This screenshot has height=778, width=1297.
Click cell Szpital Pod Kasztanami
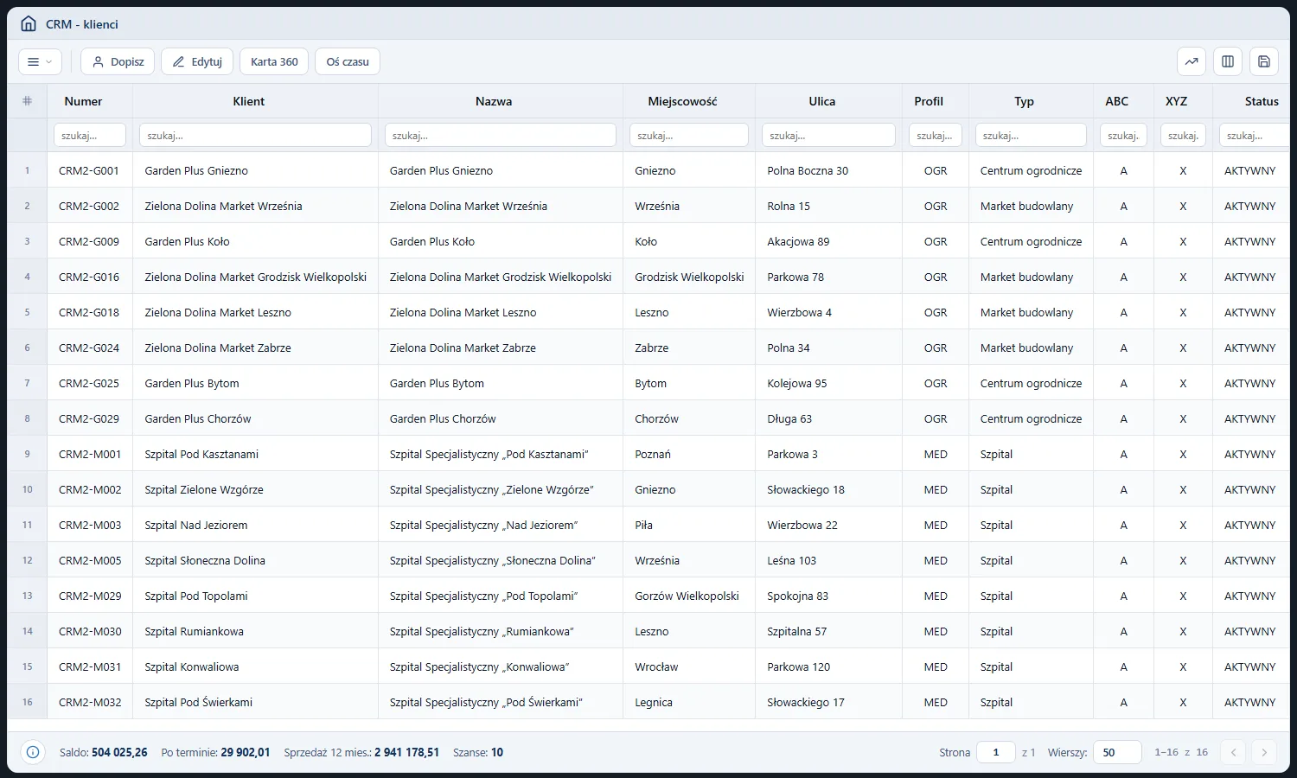pos(201,454)
